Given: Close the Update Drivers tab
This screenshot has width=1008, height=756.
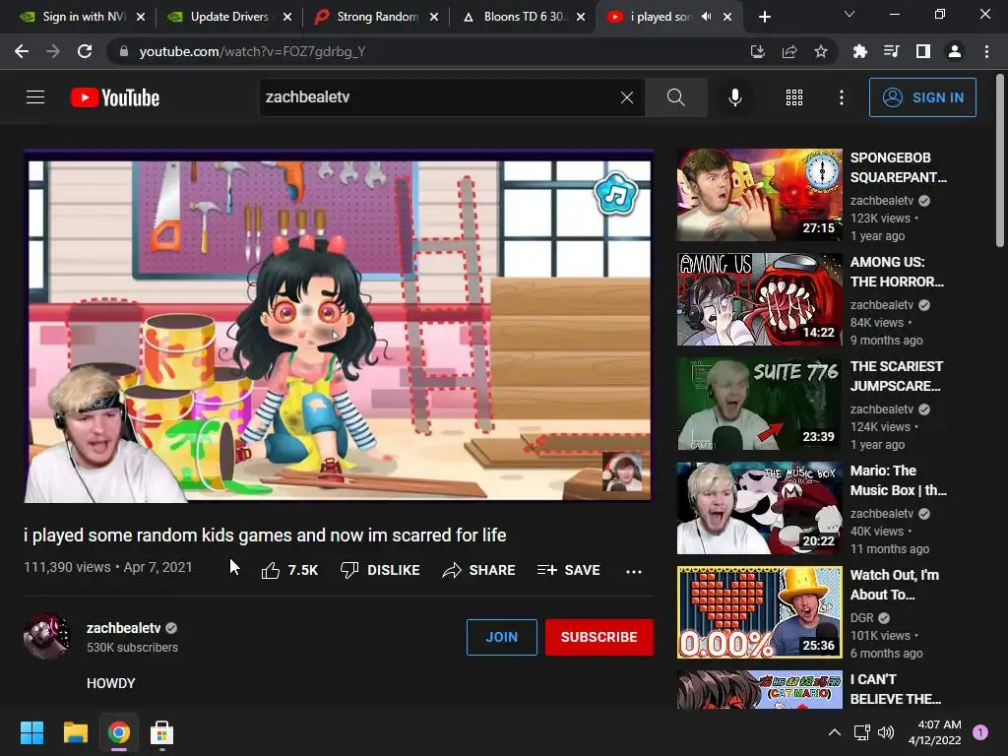Looking at the screenshot, I should pyautogui.click(x=287, y=17).
